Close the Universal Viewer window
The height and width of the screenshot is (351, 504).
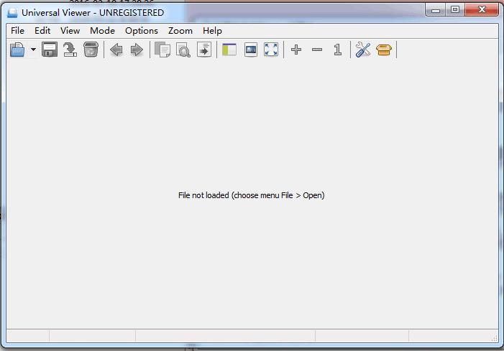pyautogui.click(x=482, y=10)
